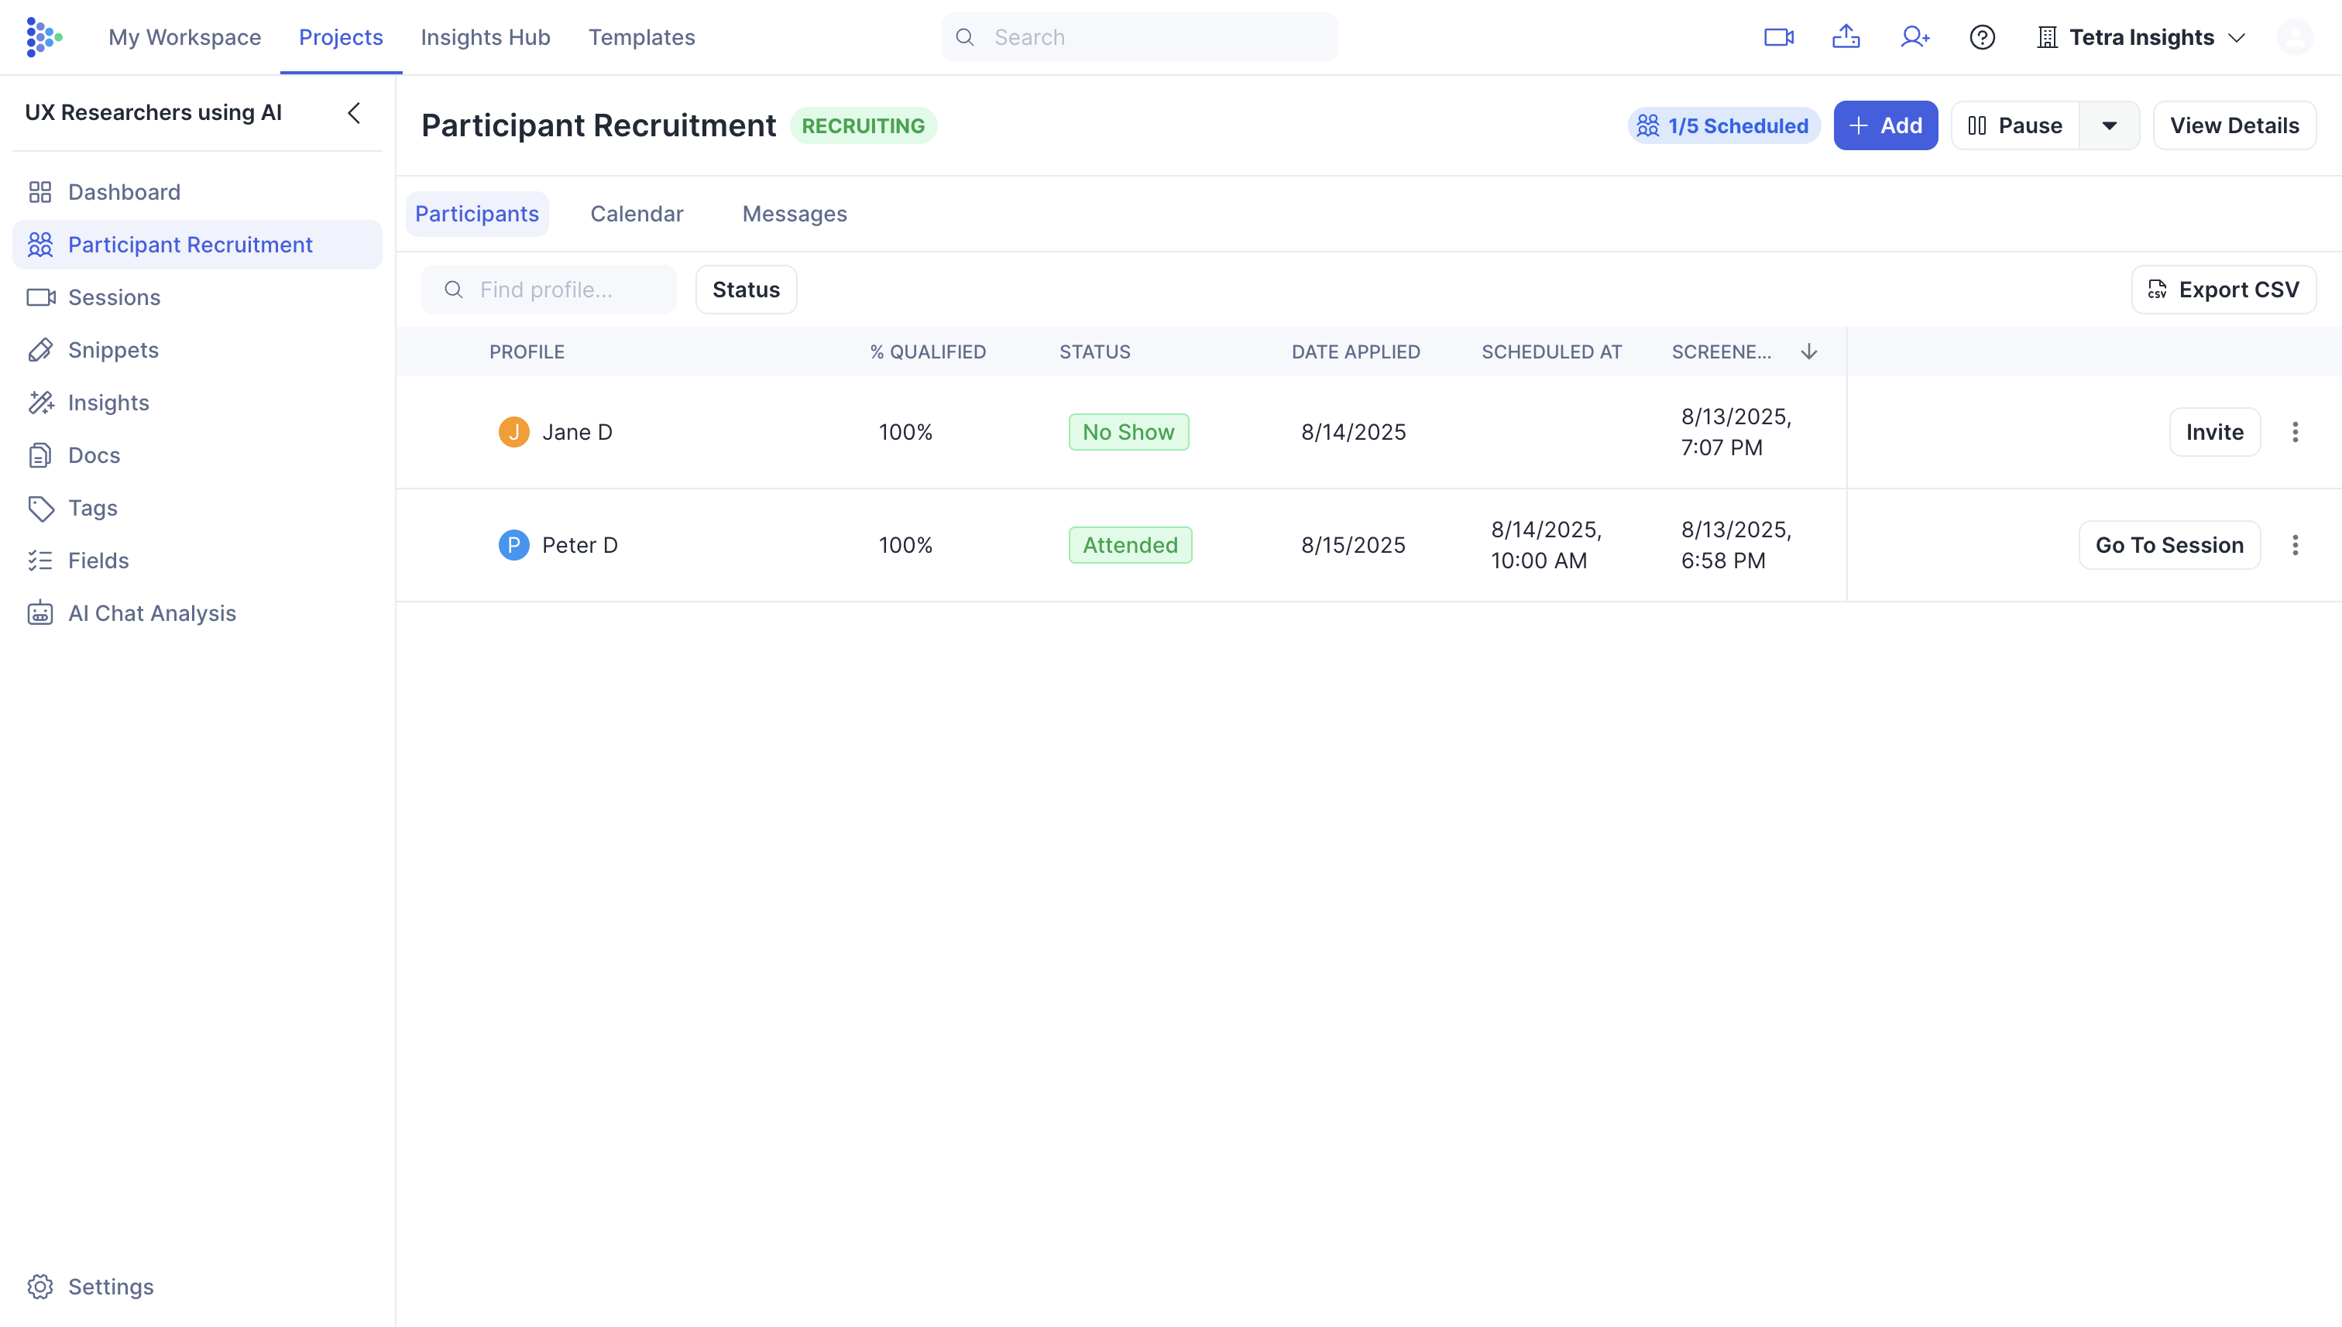Collapse the project sidebar with chevron
Screen dimensions: 2342x1327
pos(355,113)
